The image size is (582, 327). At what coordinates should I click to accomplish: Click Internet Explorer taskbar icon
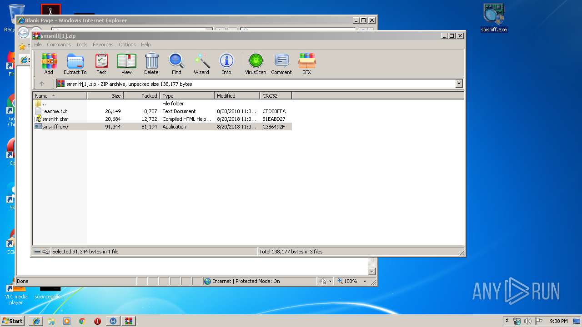(36, 321)
